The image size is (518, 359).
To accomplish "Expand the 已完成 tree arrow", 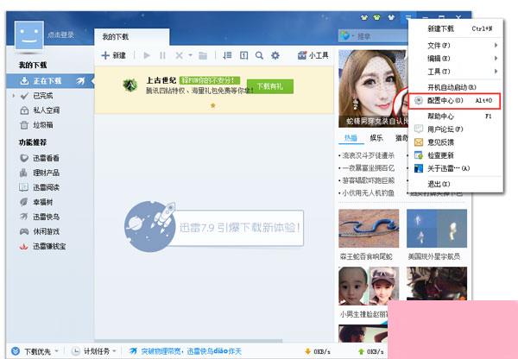I will pos(14,96).
